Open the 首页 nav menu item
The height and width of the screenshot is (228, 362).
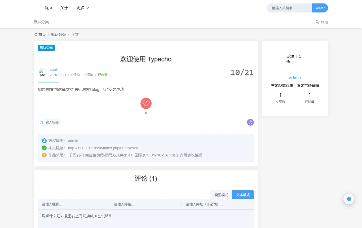tap(48, 8)
